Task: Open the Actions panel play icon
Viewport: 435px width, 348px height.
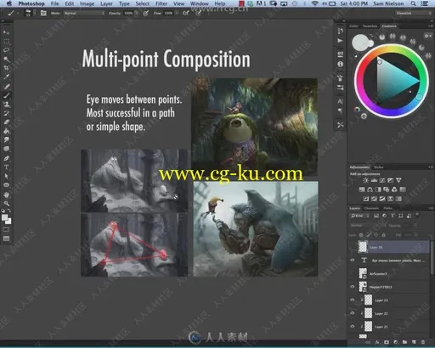Action: (x=341, y=41)
